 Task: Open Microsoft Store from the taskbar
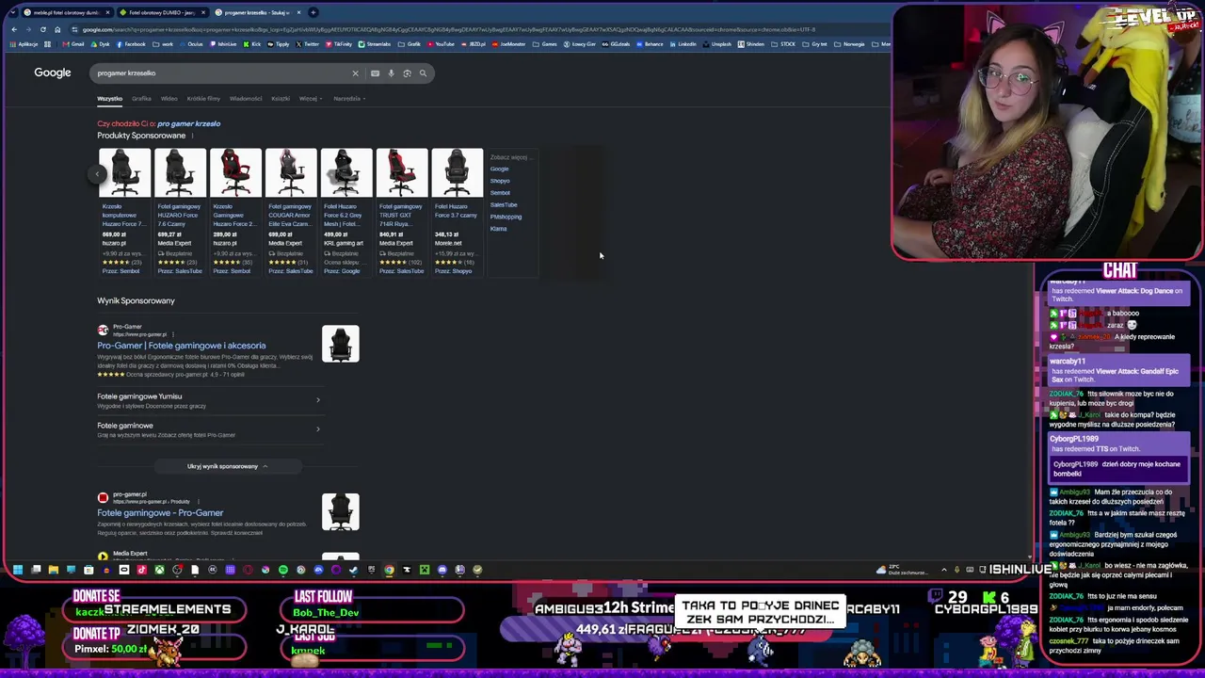88,570
